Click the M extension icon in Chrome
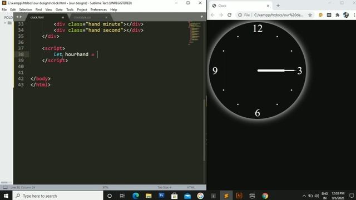The height and width of the screenshot is (200, 356). (329, 15)
